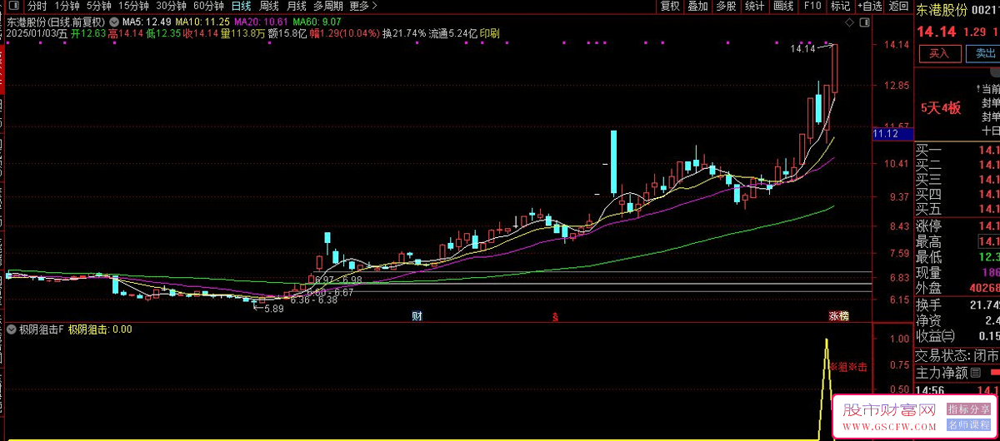Click the 统计 statistics button
Image resolution: width=1000 pixels, height=441 pixels.
755,6
